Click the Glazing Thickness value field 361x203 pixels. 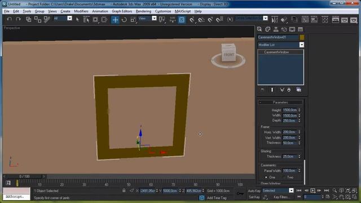(289, 156)
